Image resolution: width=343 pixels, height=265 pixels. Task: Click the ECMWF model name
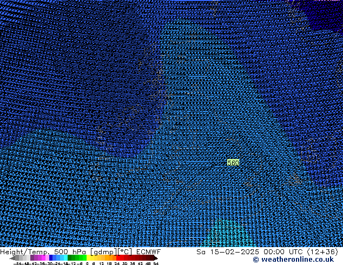149,252
